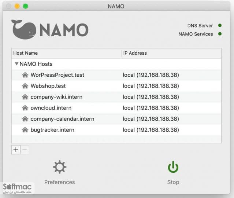Click the NAMO Hosts group label

pos(36,64)
